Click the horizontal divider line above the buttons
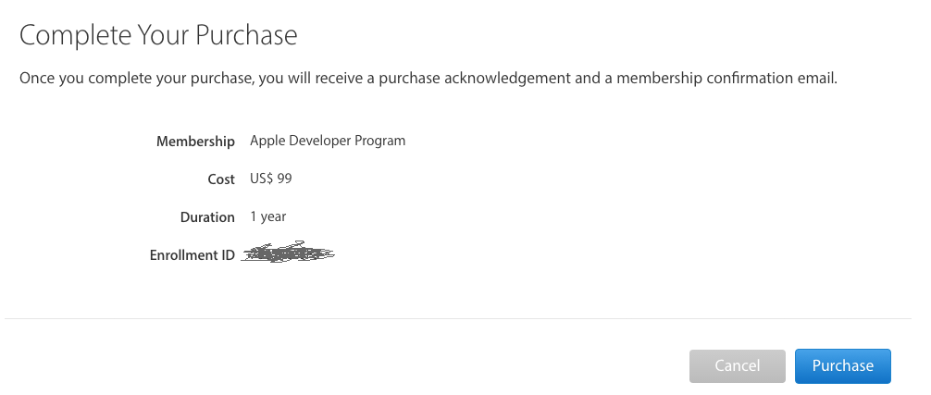Image resolution: width=931 pixels, height=395 pixels. coord(458,319)
